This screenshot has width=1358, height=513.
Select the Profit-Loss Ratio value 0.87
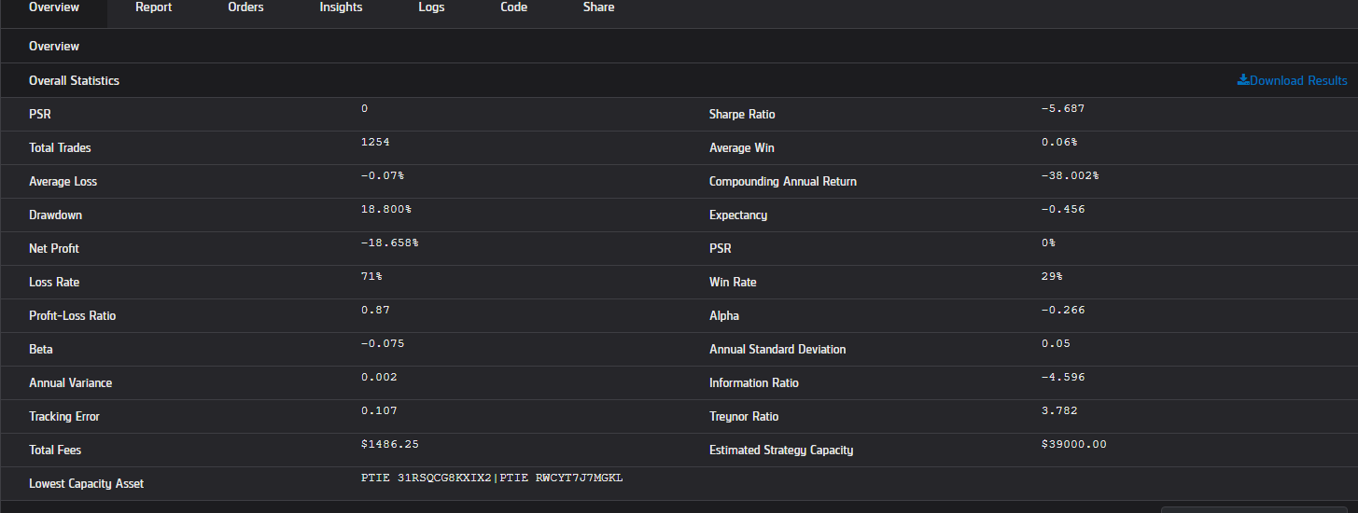tap(375, 310)
